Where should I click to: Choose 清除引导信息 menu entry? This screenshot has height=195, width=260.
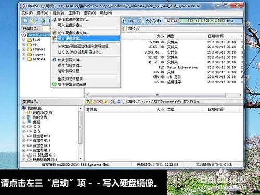86,71
